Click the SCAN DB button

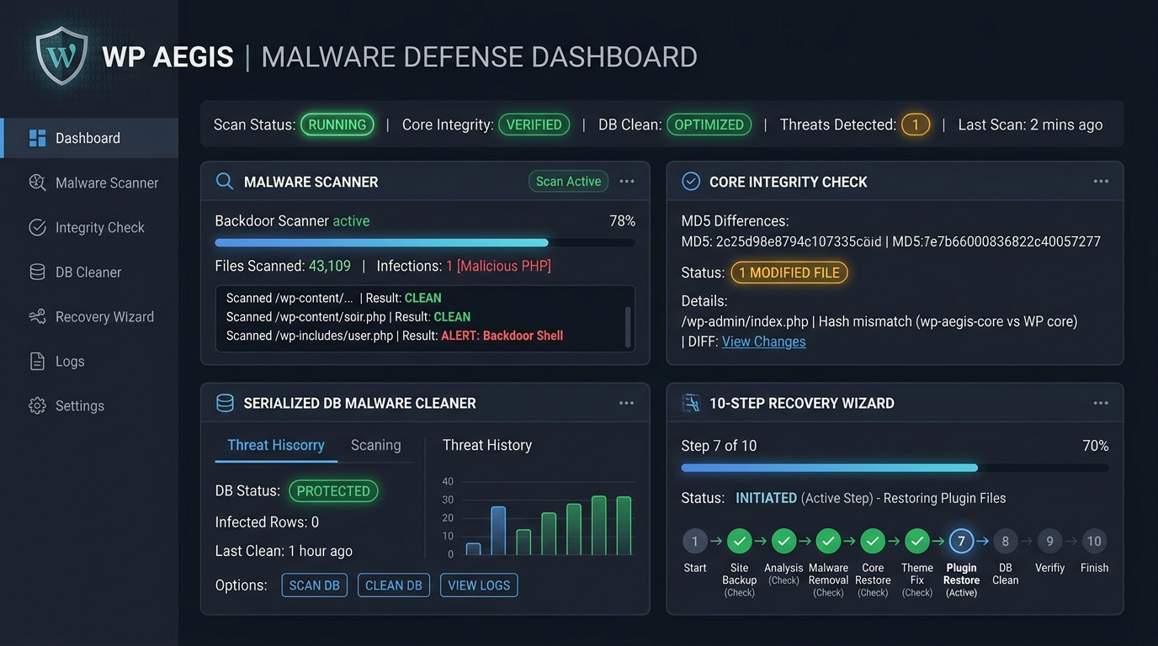click(315, 585)
